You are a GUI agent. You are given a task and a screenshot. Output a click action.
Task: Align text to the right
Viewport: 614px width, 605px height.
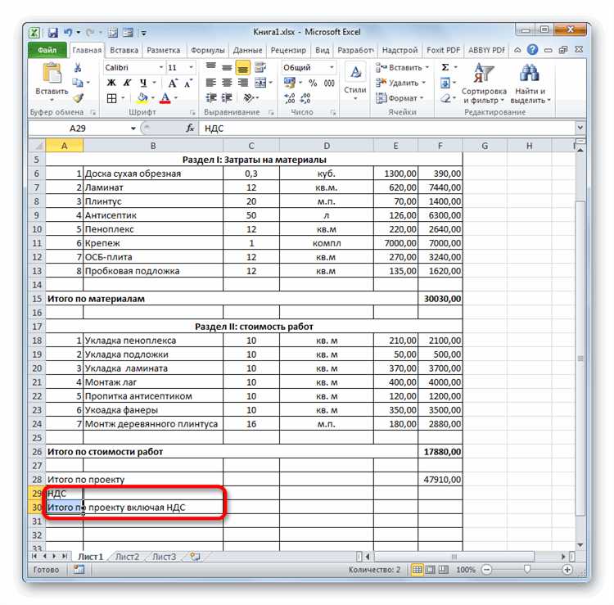243,83
